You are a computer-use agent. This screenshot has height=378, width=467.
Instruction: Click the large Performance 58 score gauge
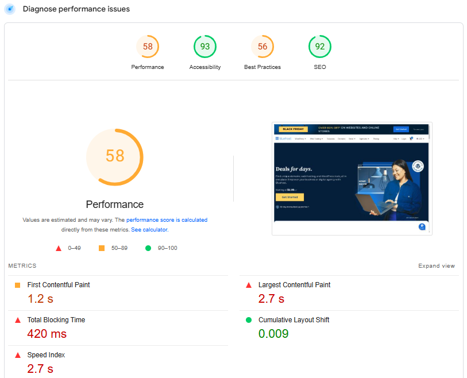115,156
